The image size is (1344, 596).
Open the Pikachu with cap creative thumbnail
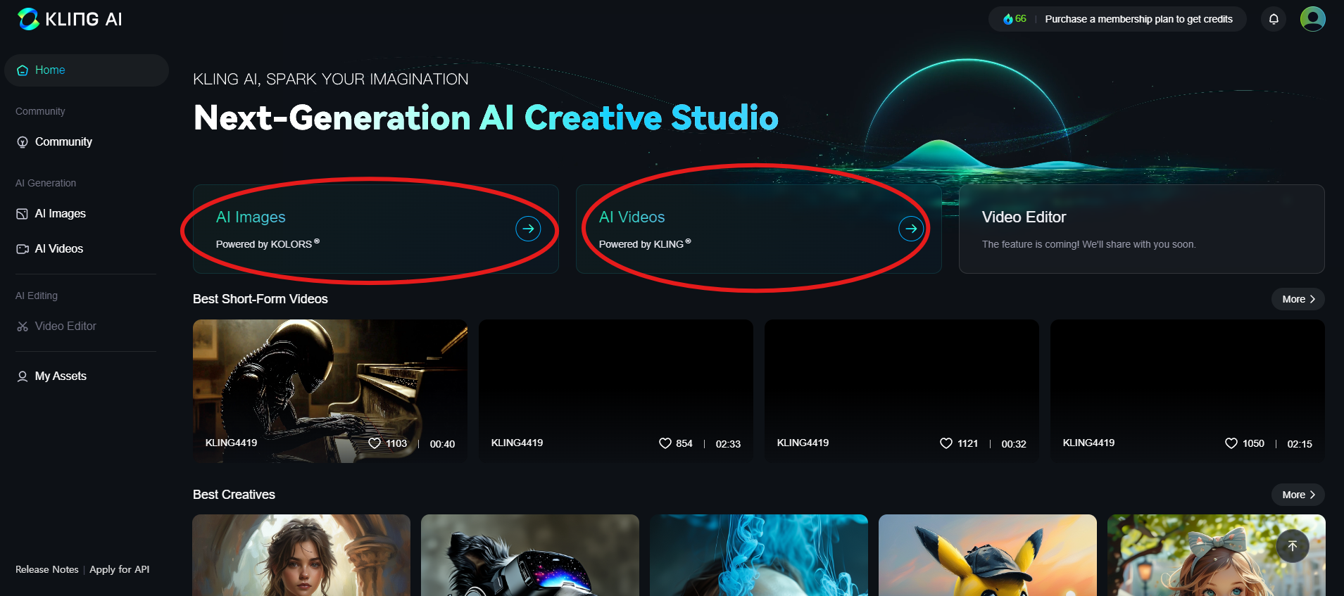(x=988, y=555)
